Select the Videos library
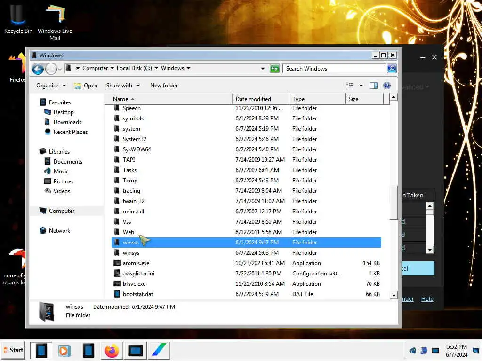Screen dimensions: 482x361 coord(62,191)
